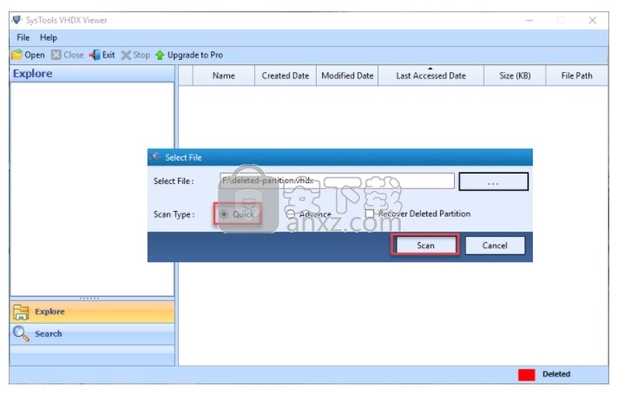
Task: Sort by Modified Date column header
Action: coord(347,75)
